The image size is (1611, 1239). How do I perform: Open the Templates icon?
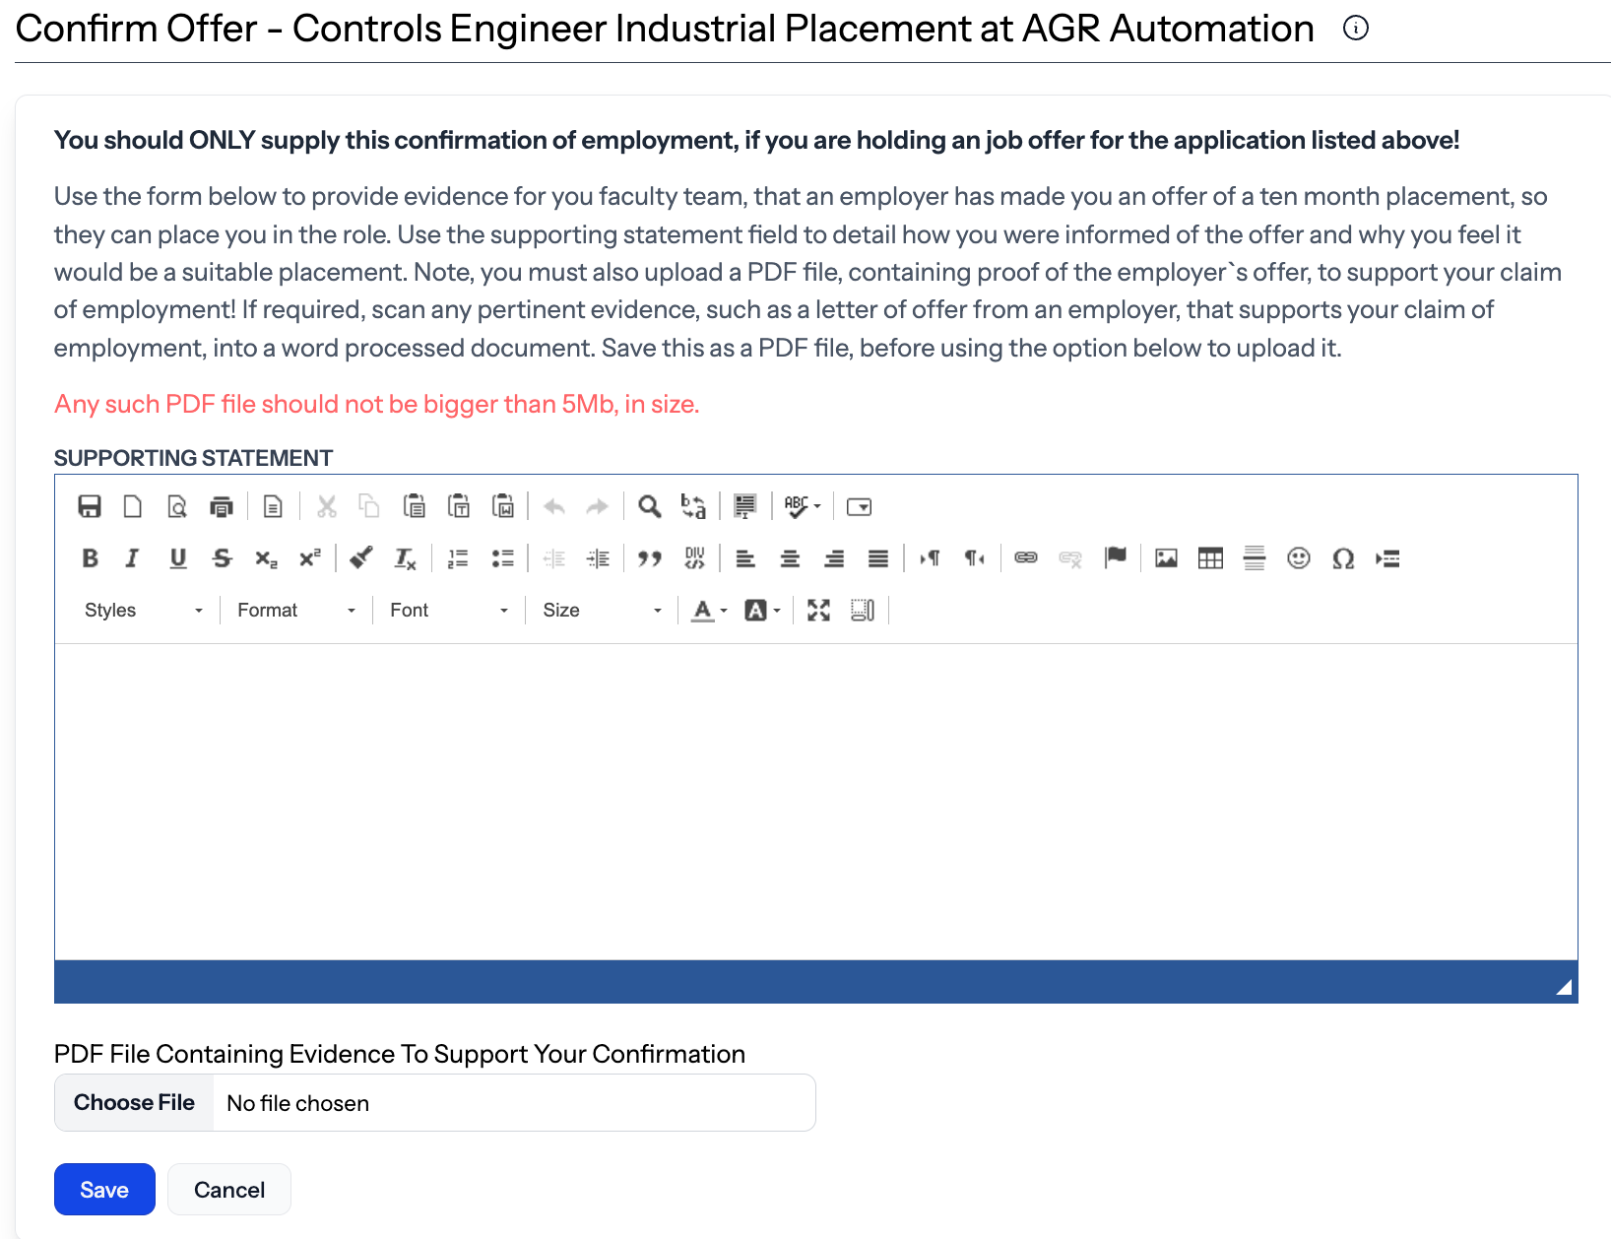(273, 506)
